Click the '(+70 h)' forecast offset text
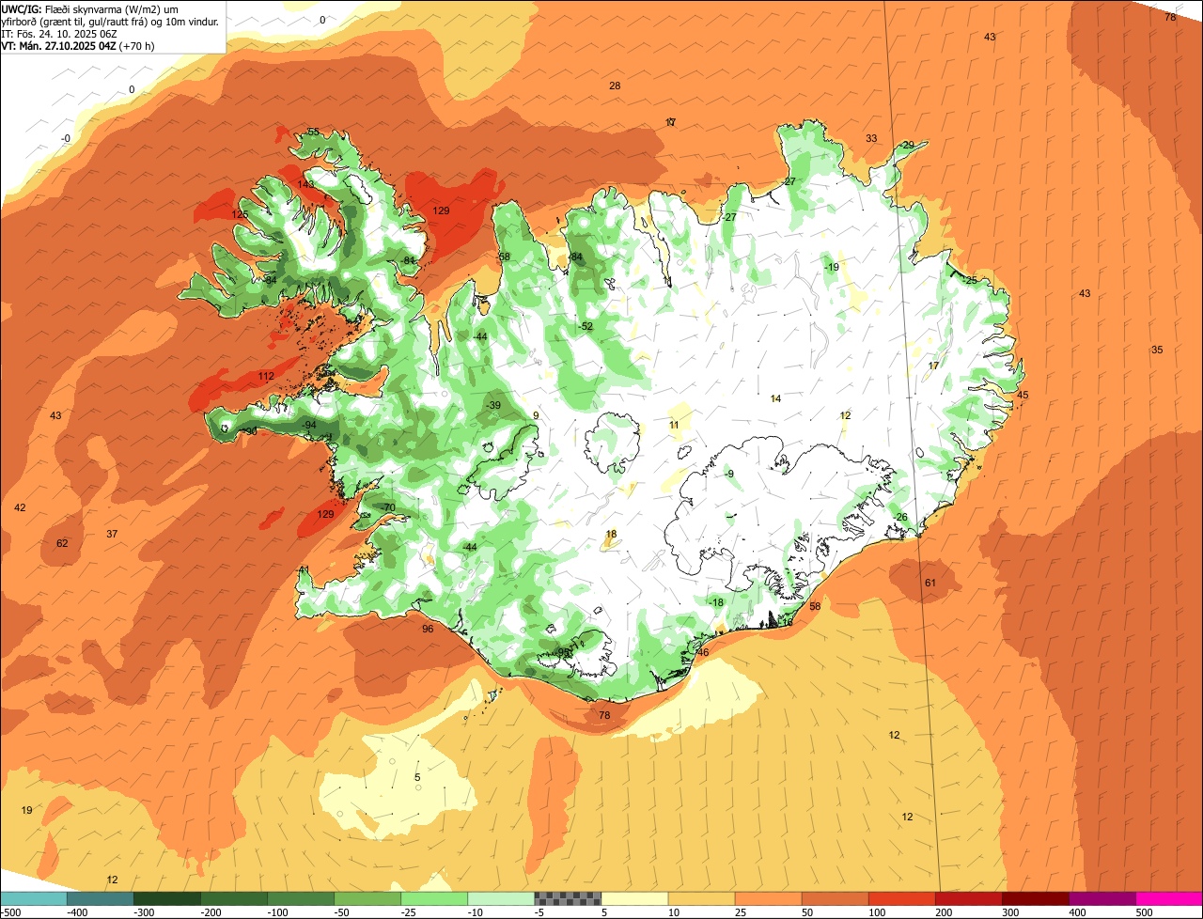This screenshot has width=1203, height=919. click(x=137, y=45)
